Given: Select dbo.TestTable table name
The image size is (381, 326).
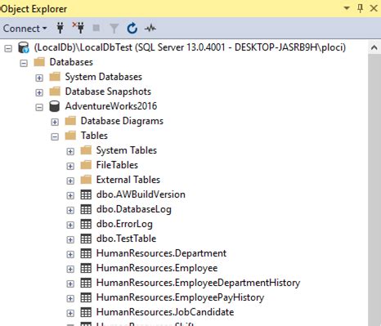Looking at the screenshot, I should tap(126, 239).
